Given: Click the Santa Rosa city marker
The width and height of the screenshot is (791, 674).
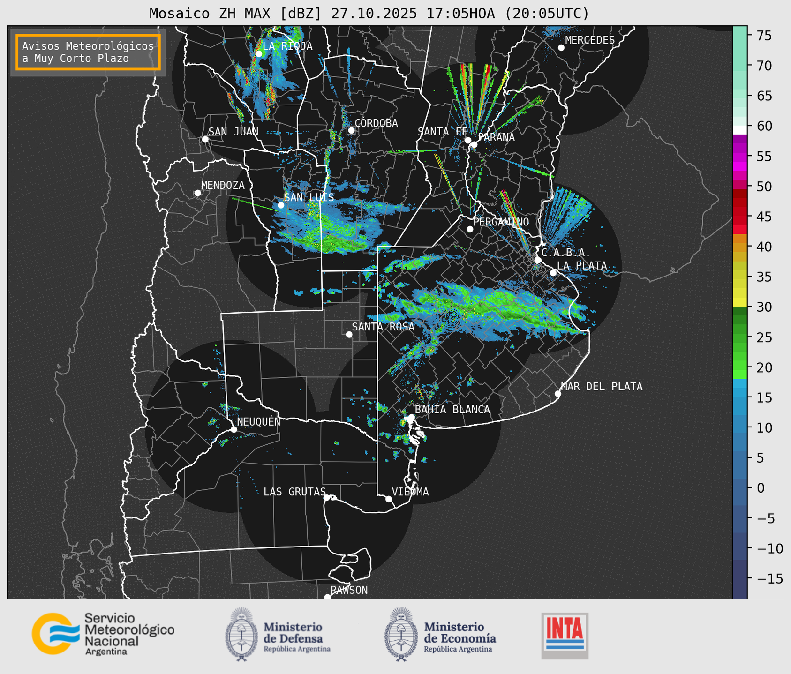Looking at the screenshot, I should [x=349, y=334].
